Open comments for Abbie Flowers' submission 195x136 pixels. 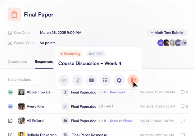(x=184, y=92)
